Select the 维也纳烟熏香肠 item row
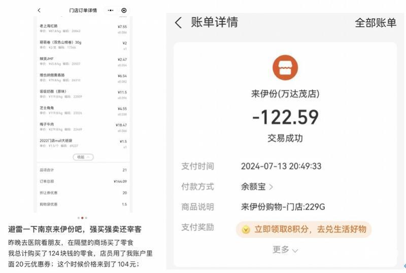 [83, 77]
